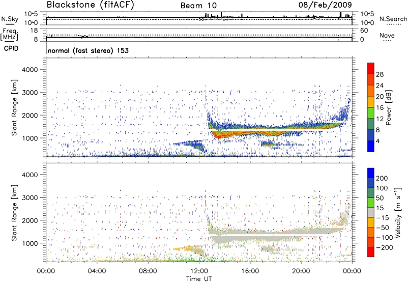Click the 'Blackstone (fitACF)' title

[x=91, y=5]
